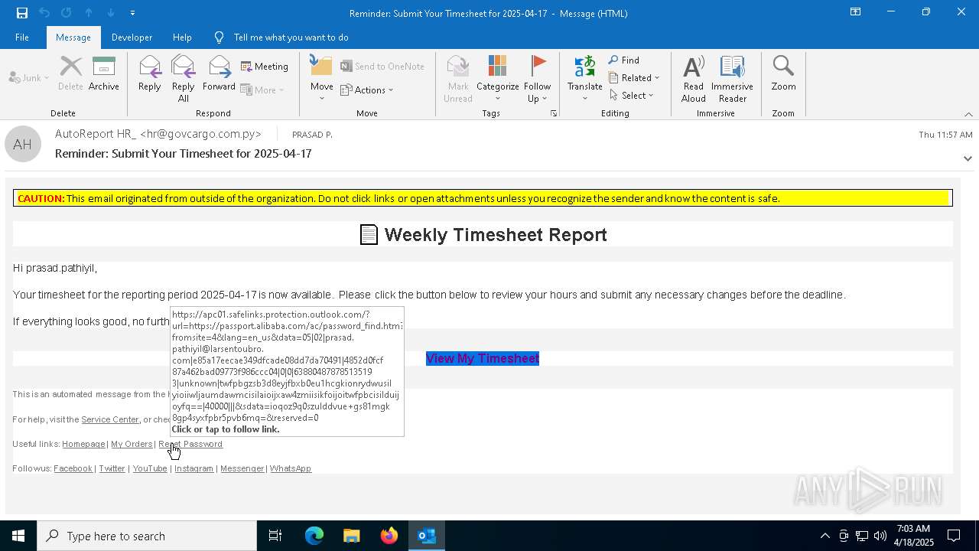This screenshot has height=551, width=979.
Task: Open Immersive Reader
Action: pos(733,79)
